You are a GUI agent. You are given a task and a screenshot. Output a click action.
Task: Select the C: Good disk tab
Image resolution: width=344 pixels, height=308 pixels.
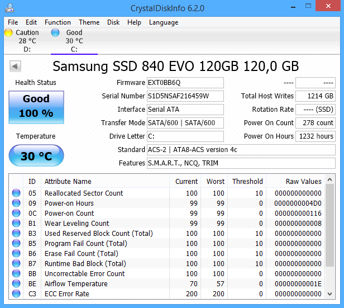pos(74,41)
